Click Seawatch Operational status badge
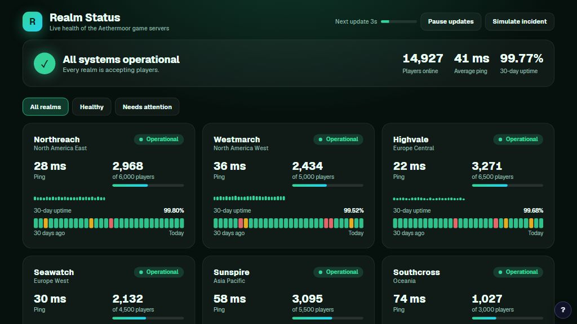Screen dimensions: 577x324 click(159, 272)
